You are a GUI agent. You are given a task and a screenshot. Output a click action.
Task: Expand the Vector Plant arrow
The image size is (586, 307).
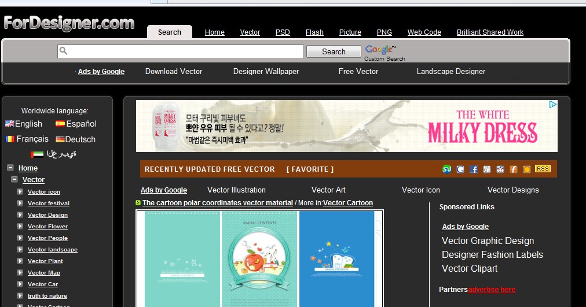pos(20,261)
